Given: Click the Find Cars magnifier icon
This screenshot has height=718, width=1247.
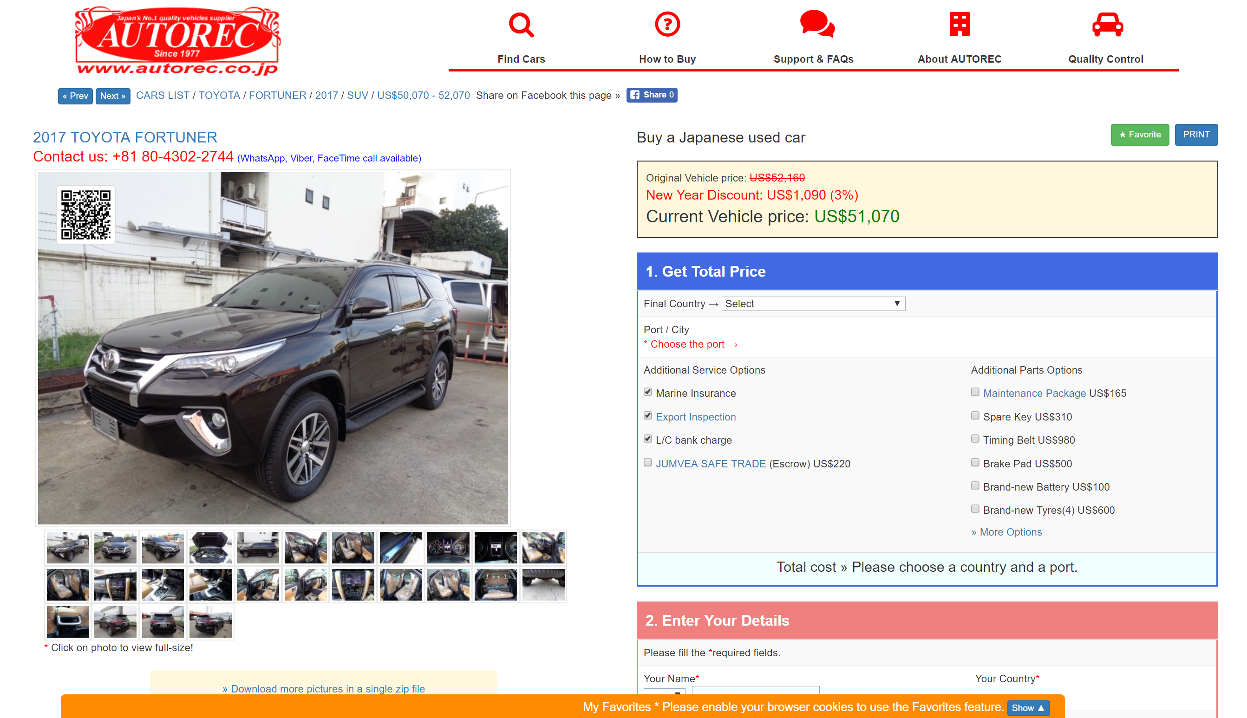Looking at the screenshot, I should point(521,25).
